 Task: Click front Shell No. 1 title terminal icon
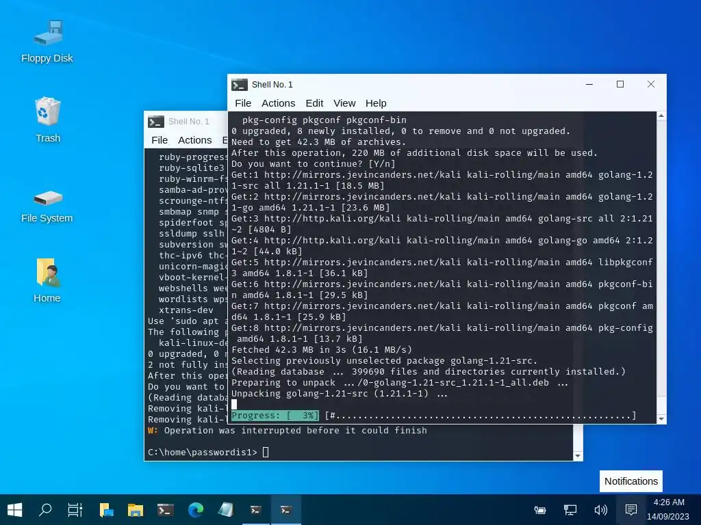click(240, 84)
